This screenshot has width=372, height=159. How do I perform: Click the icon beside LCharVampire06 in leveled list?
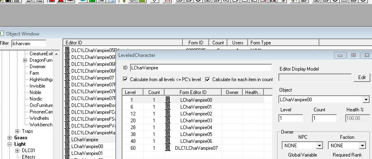click(168, 141)
